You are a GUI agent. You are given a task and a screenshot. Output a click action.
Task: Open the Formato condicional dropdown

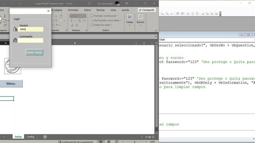104,16
